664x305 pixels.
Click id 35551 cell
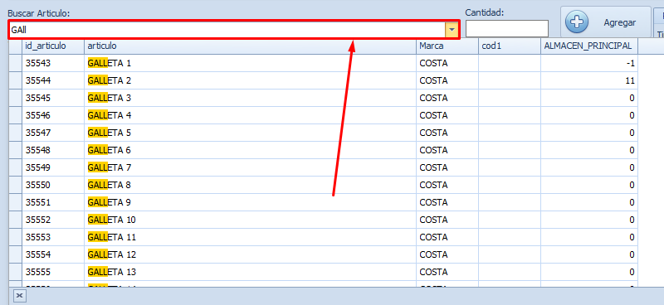[x=53, y=202]
